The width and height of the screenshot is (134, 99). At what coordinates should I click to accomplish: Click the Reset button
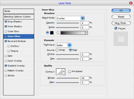coord(121,17)
